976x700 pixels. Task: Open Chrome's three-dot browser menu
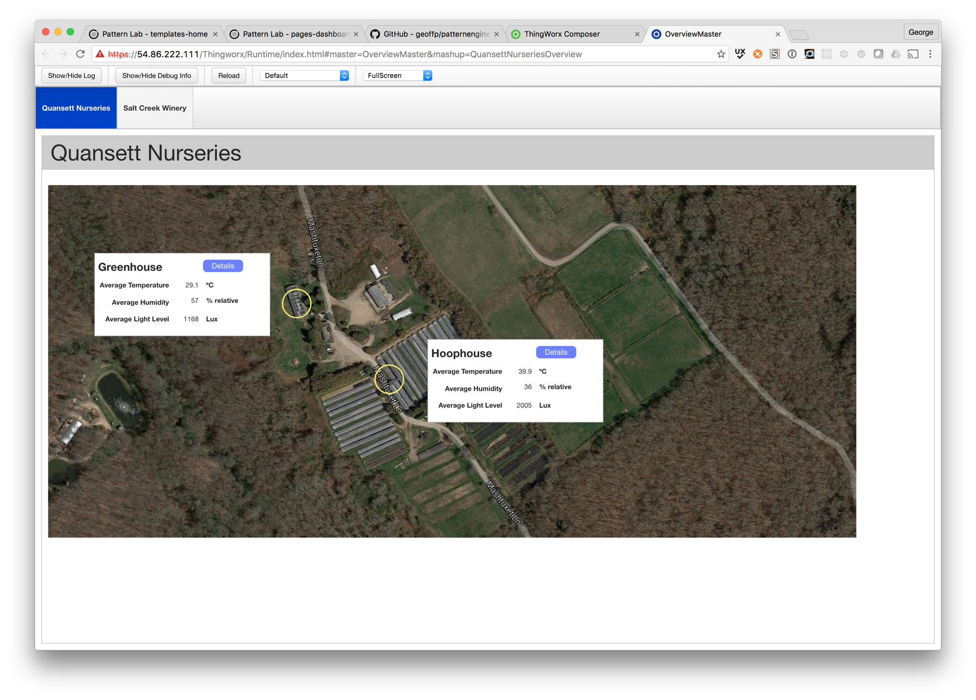pos(930,54)
